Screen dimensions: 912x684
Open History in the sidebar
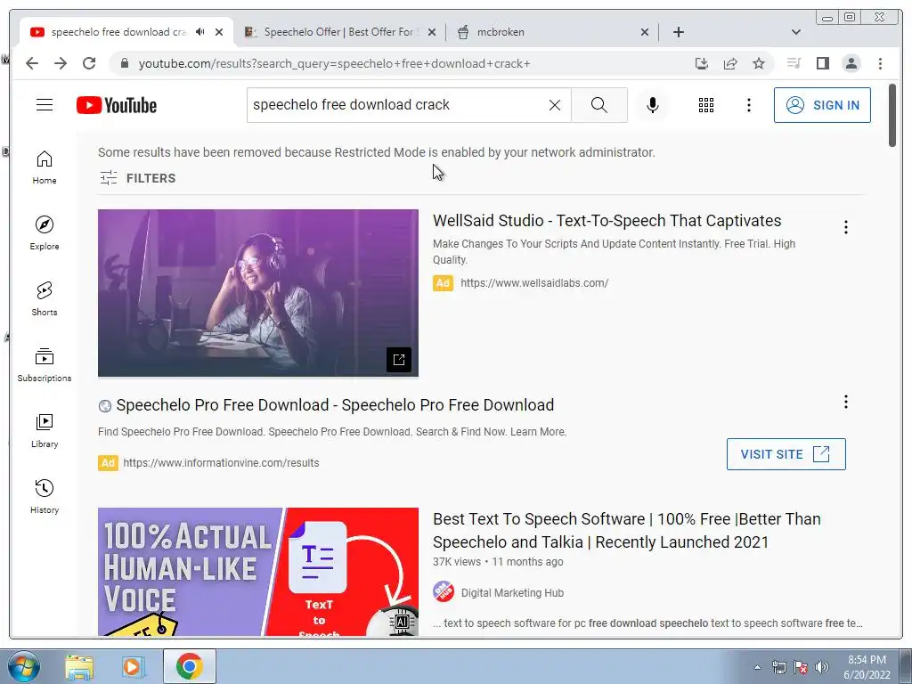tap(45, 496)
